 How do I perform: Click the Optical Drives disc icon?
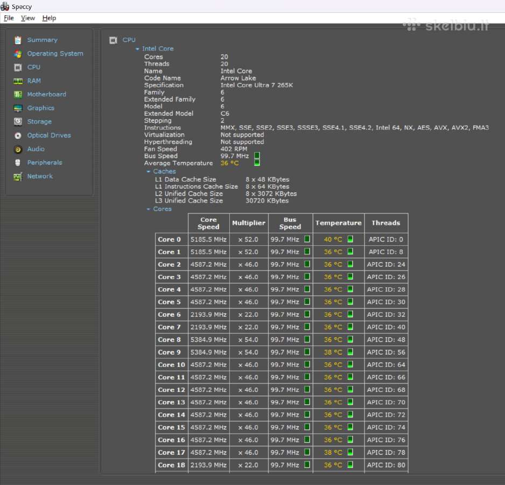click(18, 135)
